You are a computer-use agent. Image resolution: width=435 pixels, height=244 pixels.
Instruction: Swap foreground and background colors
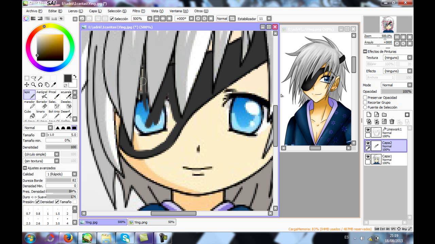pos(75,77)
